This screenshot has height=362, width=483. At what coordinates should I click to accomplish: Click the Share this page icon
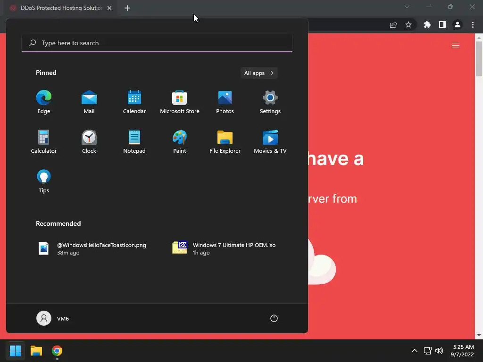[393, 25]
